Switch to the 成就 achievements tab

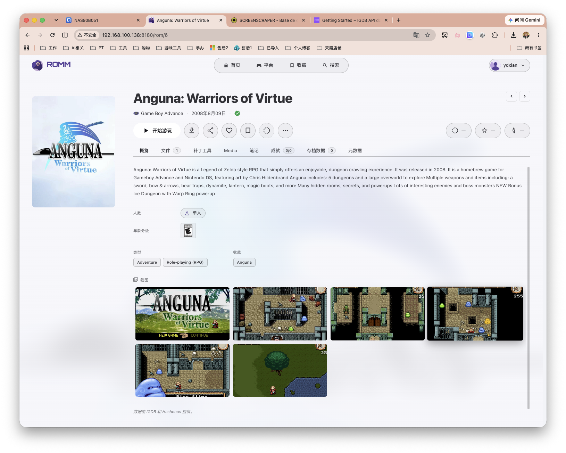coord(283,150)
